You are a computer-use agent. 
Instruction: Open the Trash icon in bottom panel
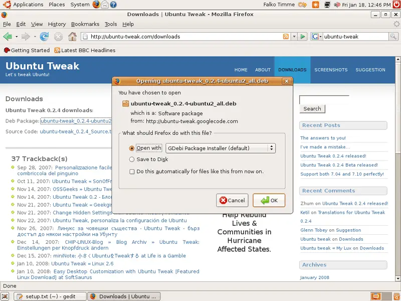[396, 296]
